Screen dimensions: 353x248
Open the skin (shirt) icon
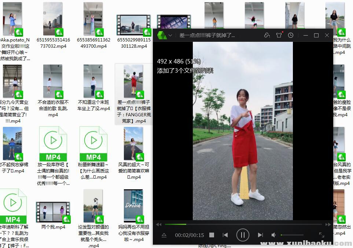pos(279,35)
